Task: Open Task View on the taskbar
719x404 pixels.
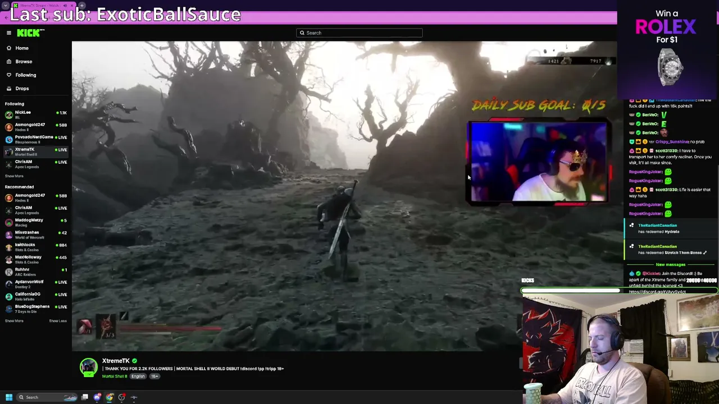Action: pyautogui.click(x=85, y=397)
